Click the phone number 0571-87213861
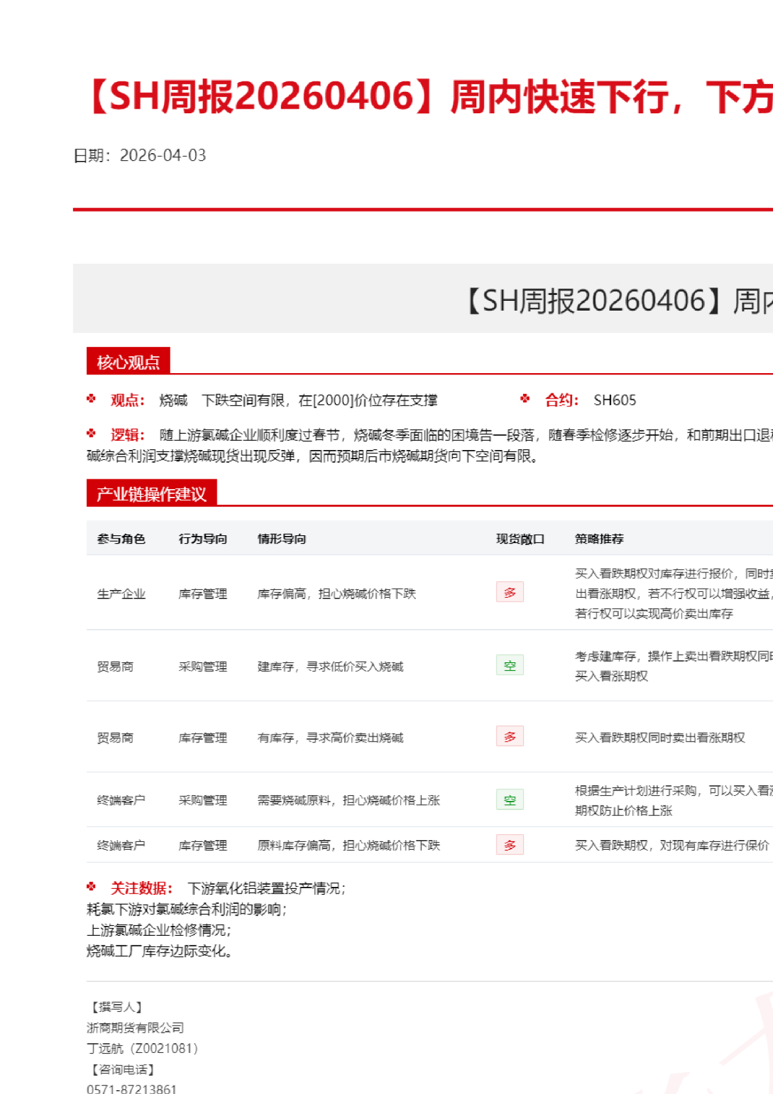This screenshot has width=773, height=1094. tap(131, 1088)
